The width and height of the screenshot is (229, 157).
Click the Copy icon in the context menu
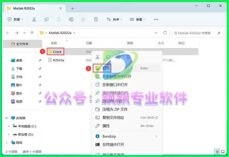click(x=108, y=57)
